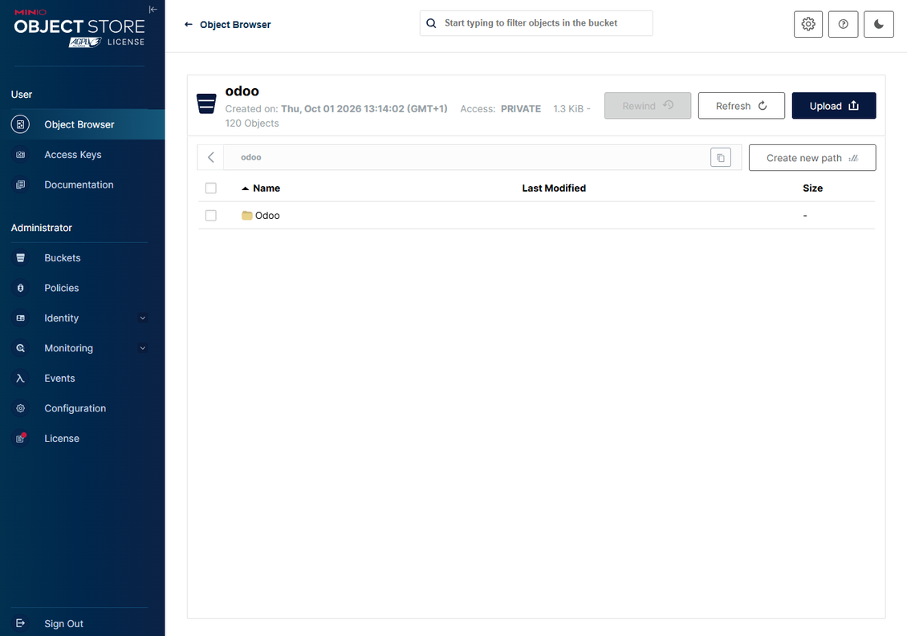Expand the Identity submenu chevron
This screenshot has width=907, height=636.
pos(142,318)
